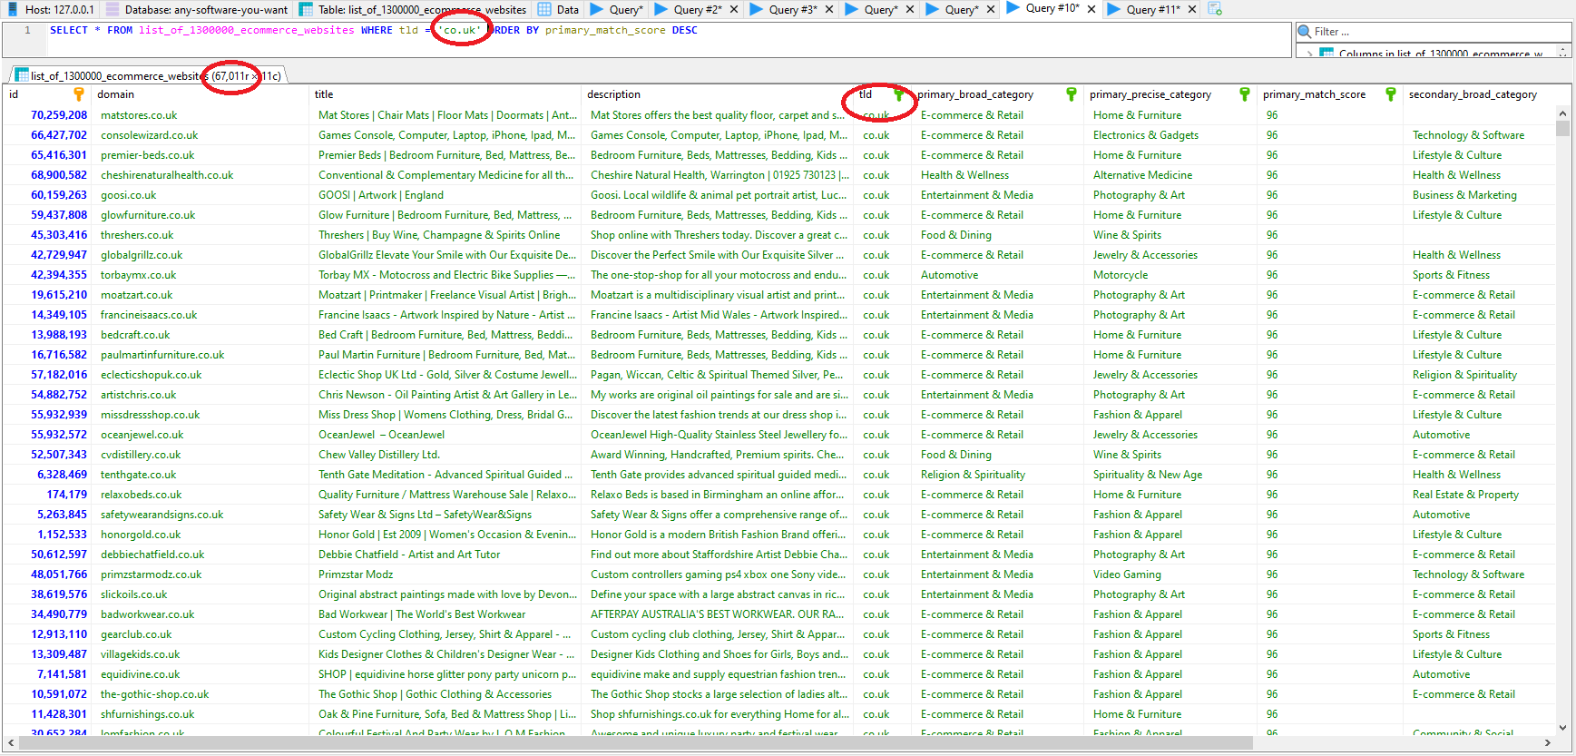Select the 'Primzstar Modz' title cell
Image resolution: width=1576 pixels, height=756 pixels.
tap(445, 574)
